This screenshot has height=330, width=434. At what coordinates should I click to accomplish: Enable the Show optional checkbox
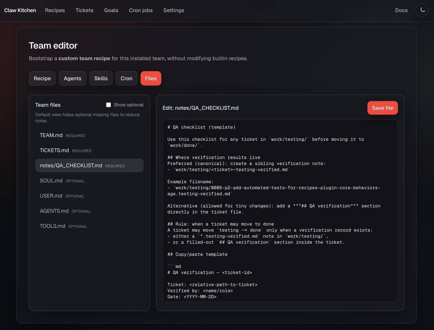108,105
